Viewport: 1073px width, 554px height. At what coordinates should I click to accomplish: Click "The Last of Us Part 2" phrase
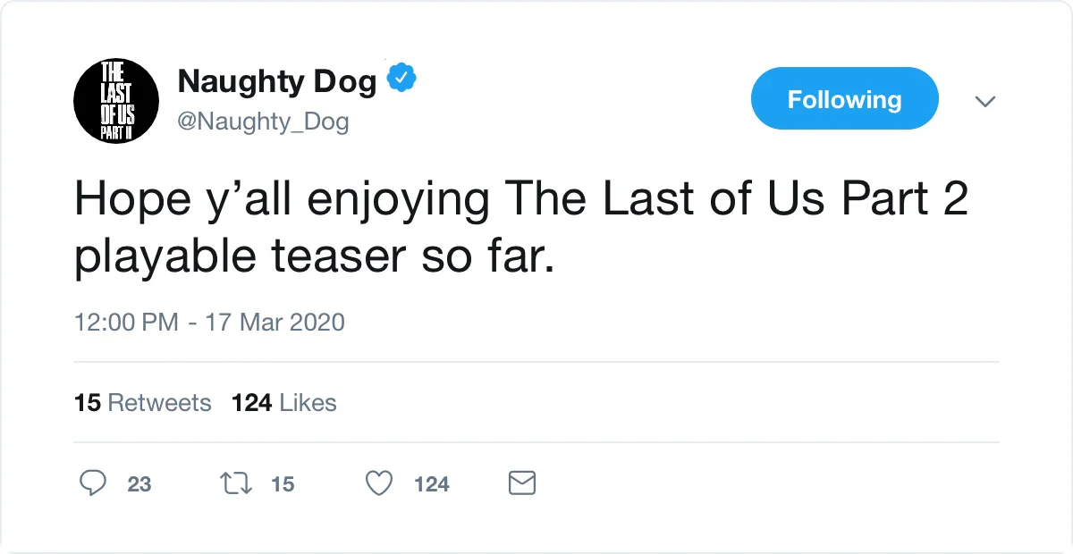(x=738, y=201)
